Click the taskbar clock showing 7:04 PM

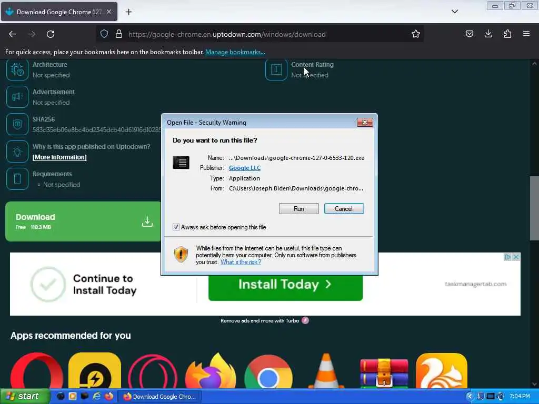(520, 397)
